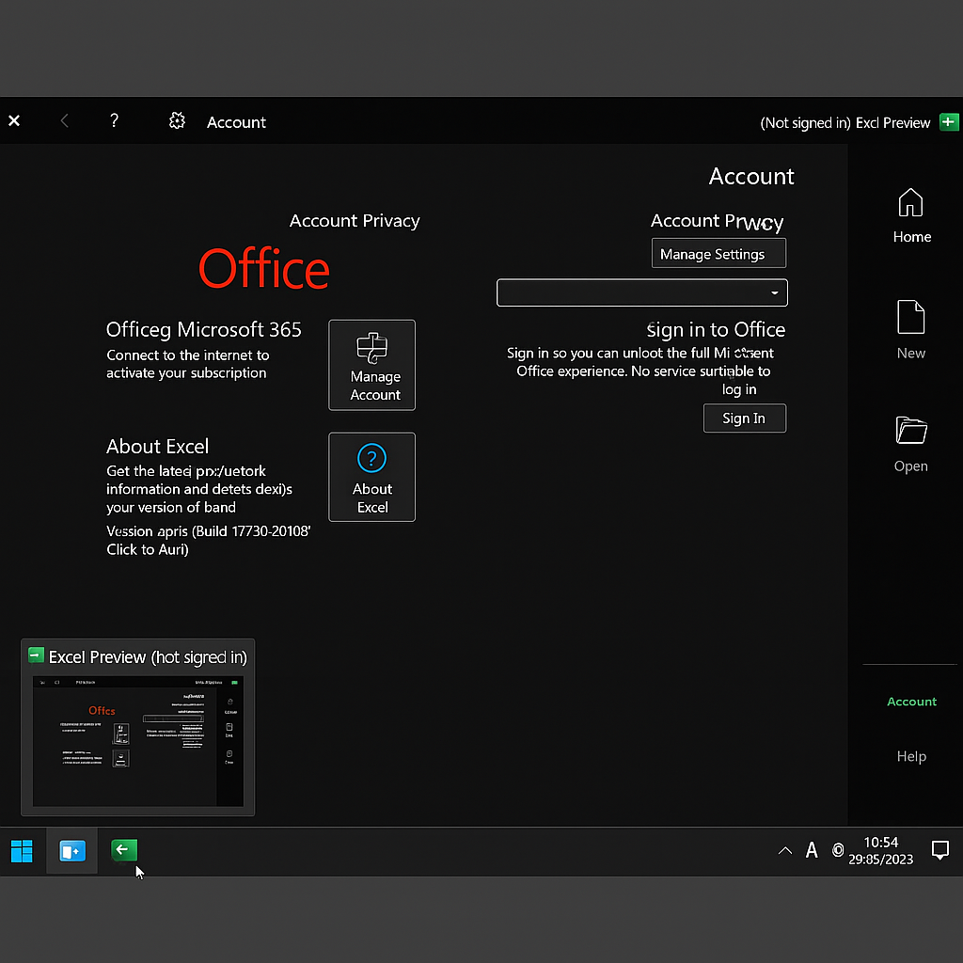Click the Manage Settings button
The image size is (963, 963).
tap(718, 254)
